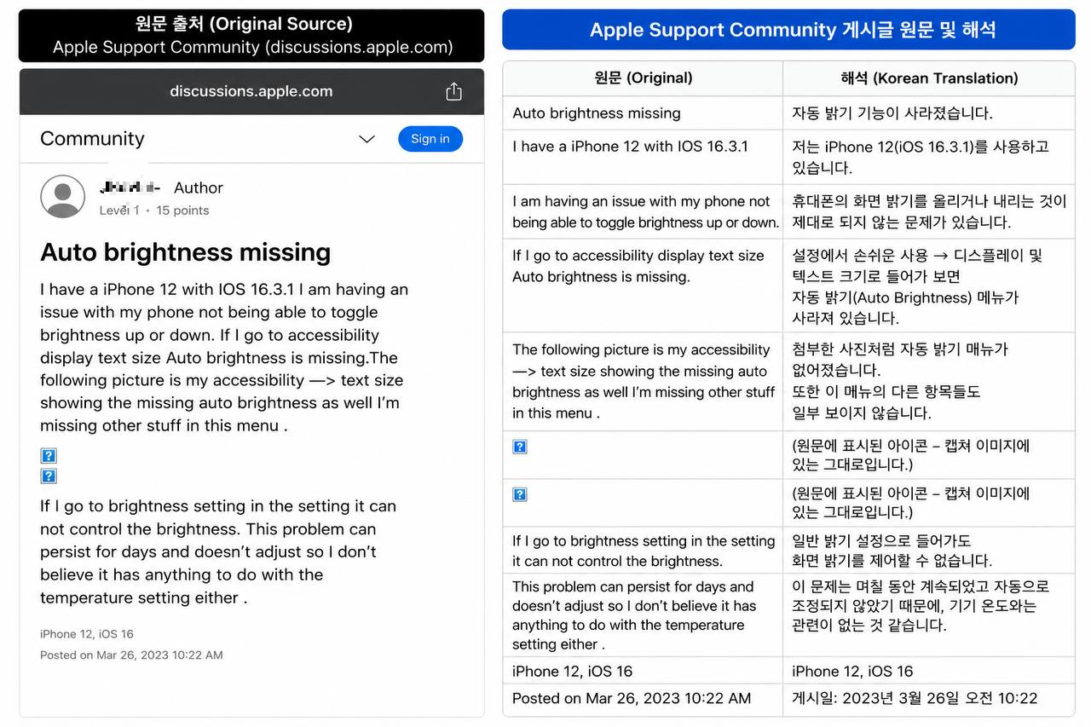
Task: Click "iPhone 12, iOS 16" in the Original column
Action: pos(643,671)
